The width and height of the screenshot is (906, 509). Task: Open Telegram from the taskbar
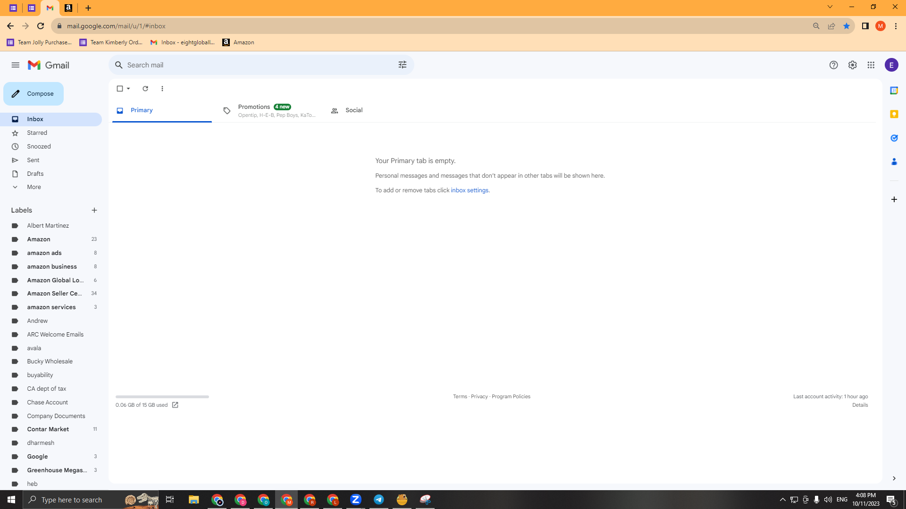pos(379,500)
